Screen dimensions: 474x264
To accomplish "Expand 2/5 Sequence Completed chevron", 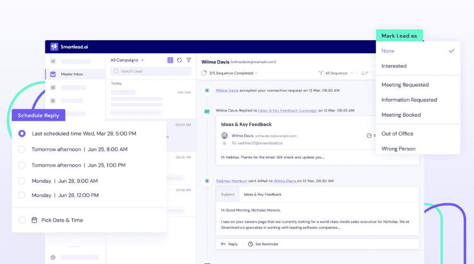I will click(x=256, y=73).
